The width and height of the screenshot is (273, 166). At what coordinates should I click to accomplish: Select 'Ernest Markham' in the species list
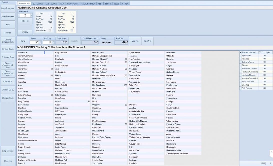[62, 66]
